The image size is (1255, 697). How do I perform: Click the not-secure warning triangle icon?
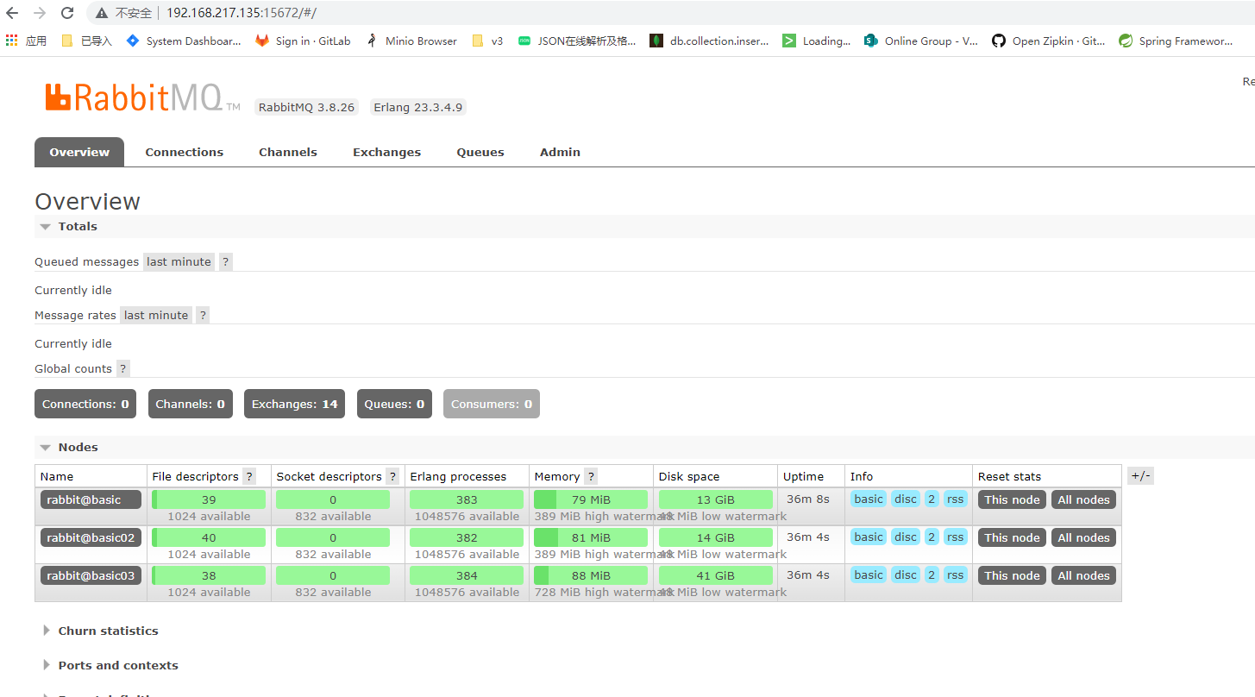point(102,14)
